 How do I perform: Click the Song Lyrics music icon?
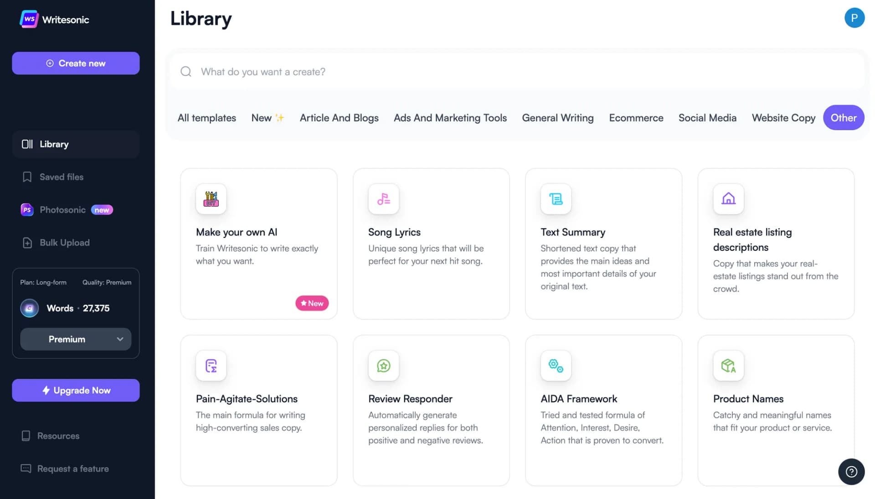[383, 198]
